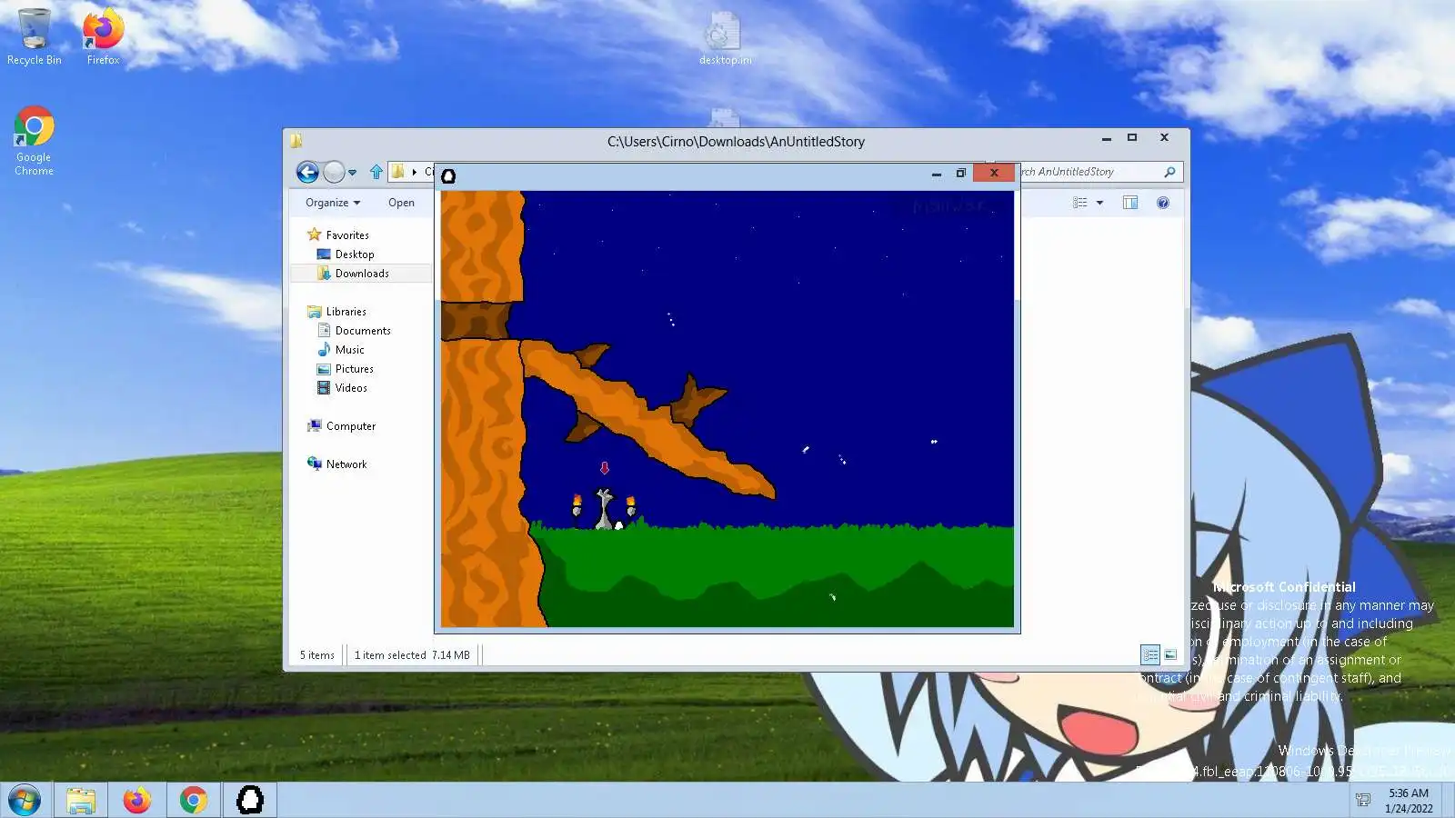1455x818 pixels.
Task: Switch to details view status icon
Action: (1150, 654)
